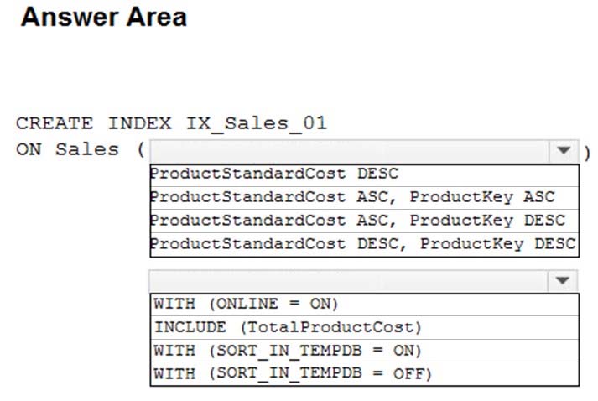The image size is (598, 401).
Task: Click the closing parenthesis after first dropdown
Action: pyautogui.click(x=587, y=152)
